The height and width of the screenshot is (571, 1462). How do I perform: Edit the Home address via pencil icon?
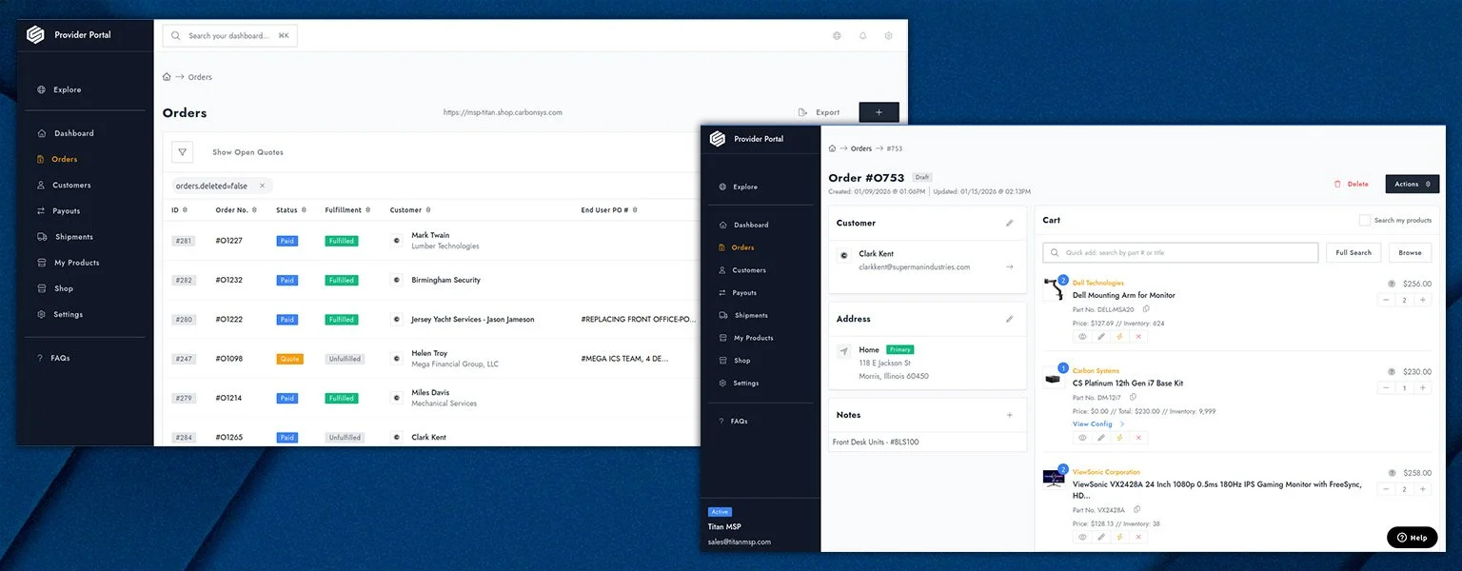point(1010,318)
